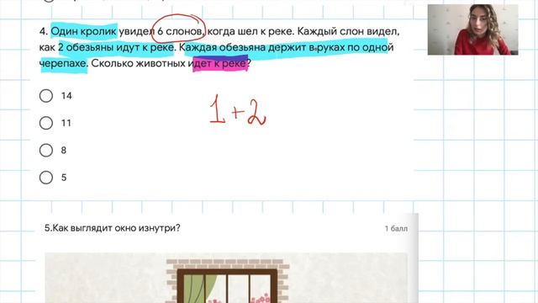Click the presenter webcam video thumbnail
The width and height of the screenshot is (538, 303).
(472, 29)
